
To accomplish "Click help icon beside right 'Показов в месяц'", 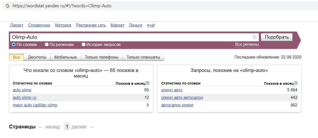I will pos(296,83).
